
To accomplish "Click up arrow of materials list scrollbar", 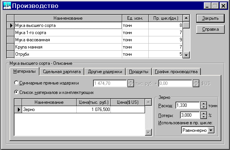I will click(x=148, y=102).
